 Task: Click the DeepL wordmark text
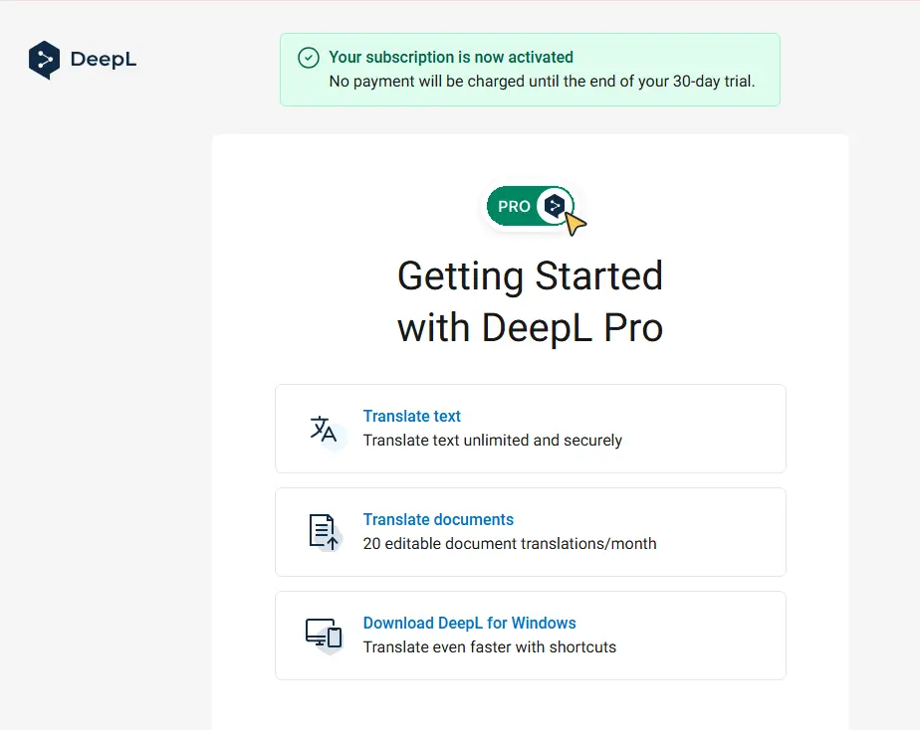(x=104, y=59)
